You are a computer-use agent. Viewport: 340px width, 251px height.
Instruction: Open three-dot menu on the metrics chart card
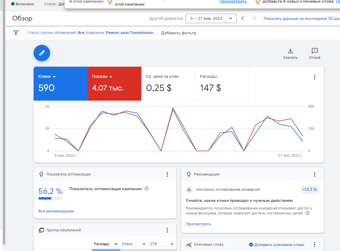point(315,77)
